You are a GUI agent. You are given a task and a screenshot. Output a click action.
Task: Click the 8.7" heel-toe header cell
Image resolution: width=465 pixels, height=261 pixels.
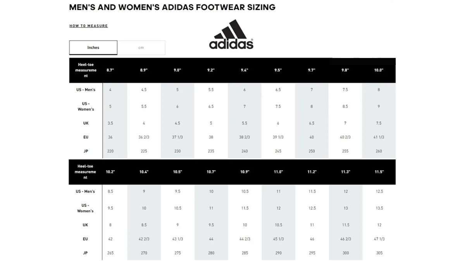[110, 70]
